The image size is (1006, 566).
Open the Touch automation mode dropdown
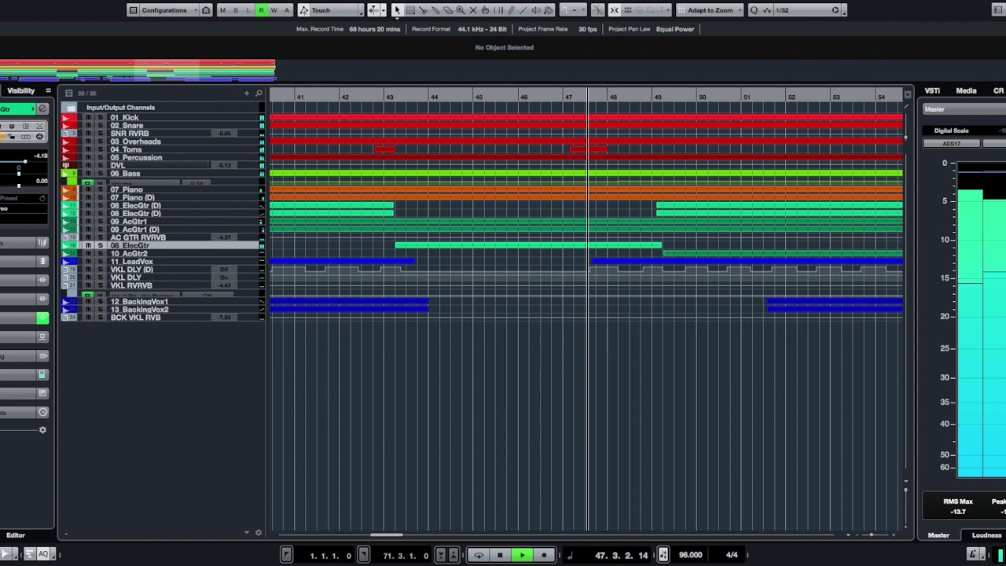pyautogui.click(x=336, y=10)
